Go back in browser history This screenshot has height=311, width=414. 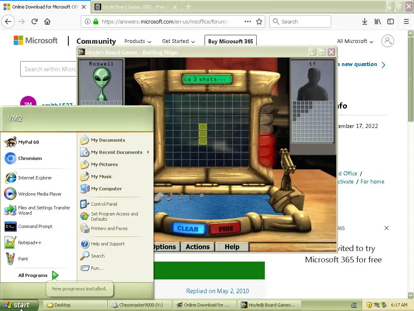(x=8, y=21)
